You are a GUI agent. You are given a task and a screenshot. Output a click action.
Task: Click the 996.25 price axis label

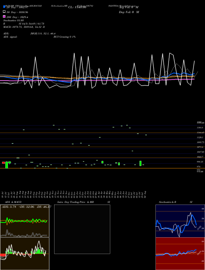pos(200,162)
